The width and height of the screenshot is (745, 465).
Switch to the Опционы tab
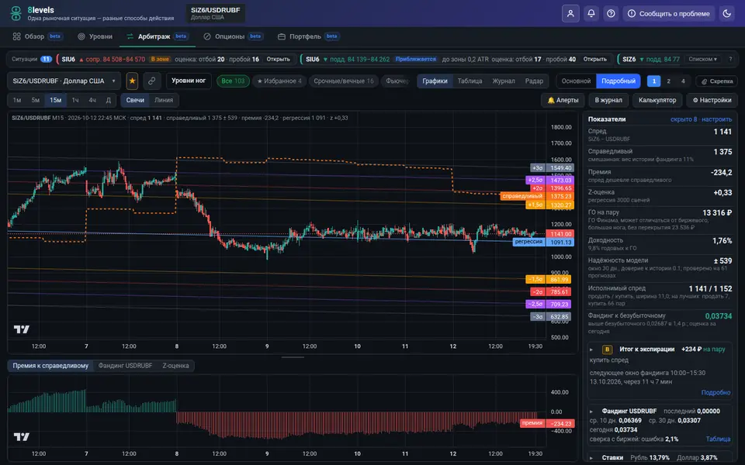tap(230, 36)
